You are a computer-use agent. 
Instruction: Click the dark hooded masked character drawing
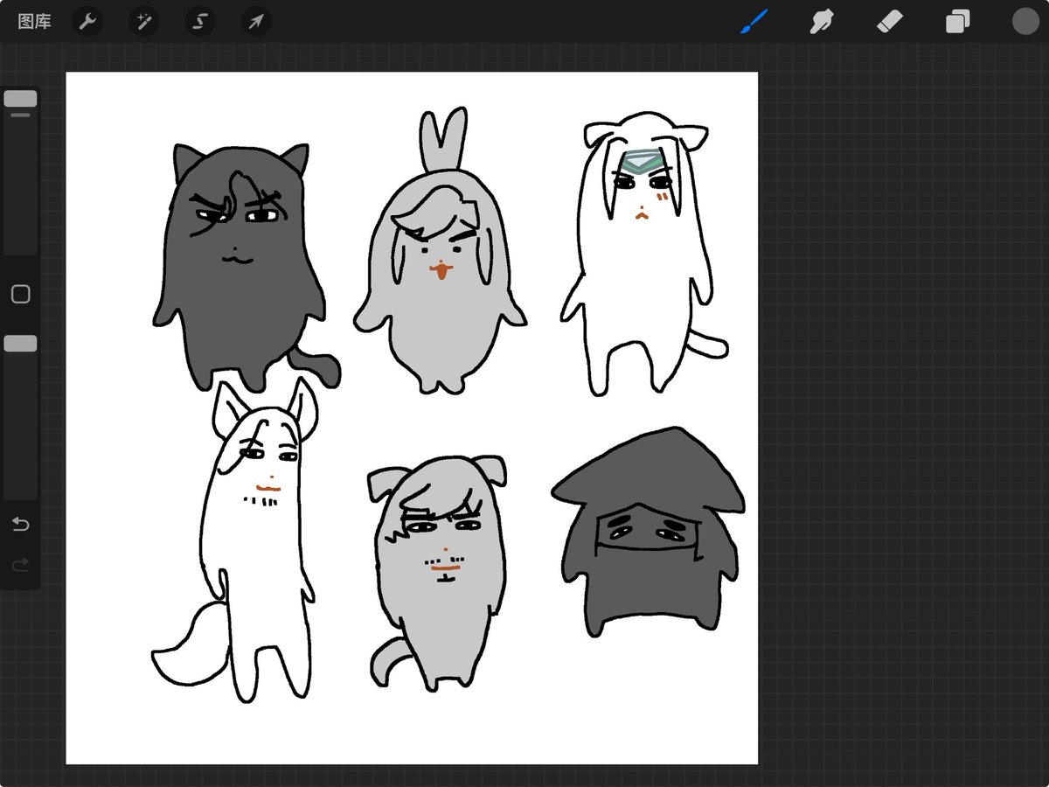(x=648, y=533)
